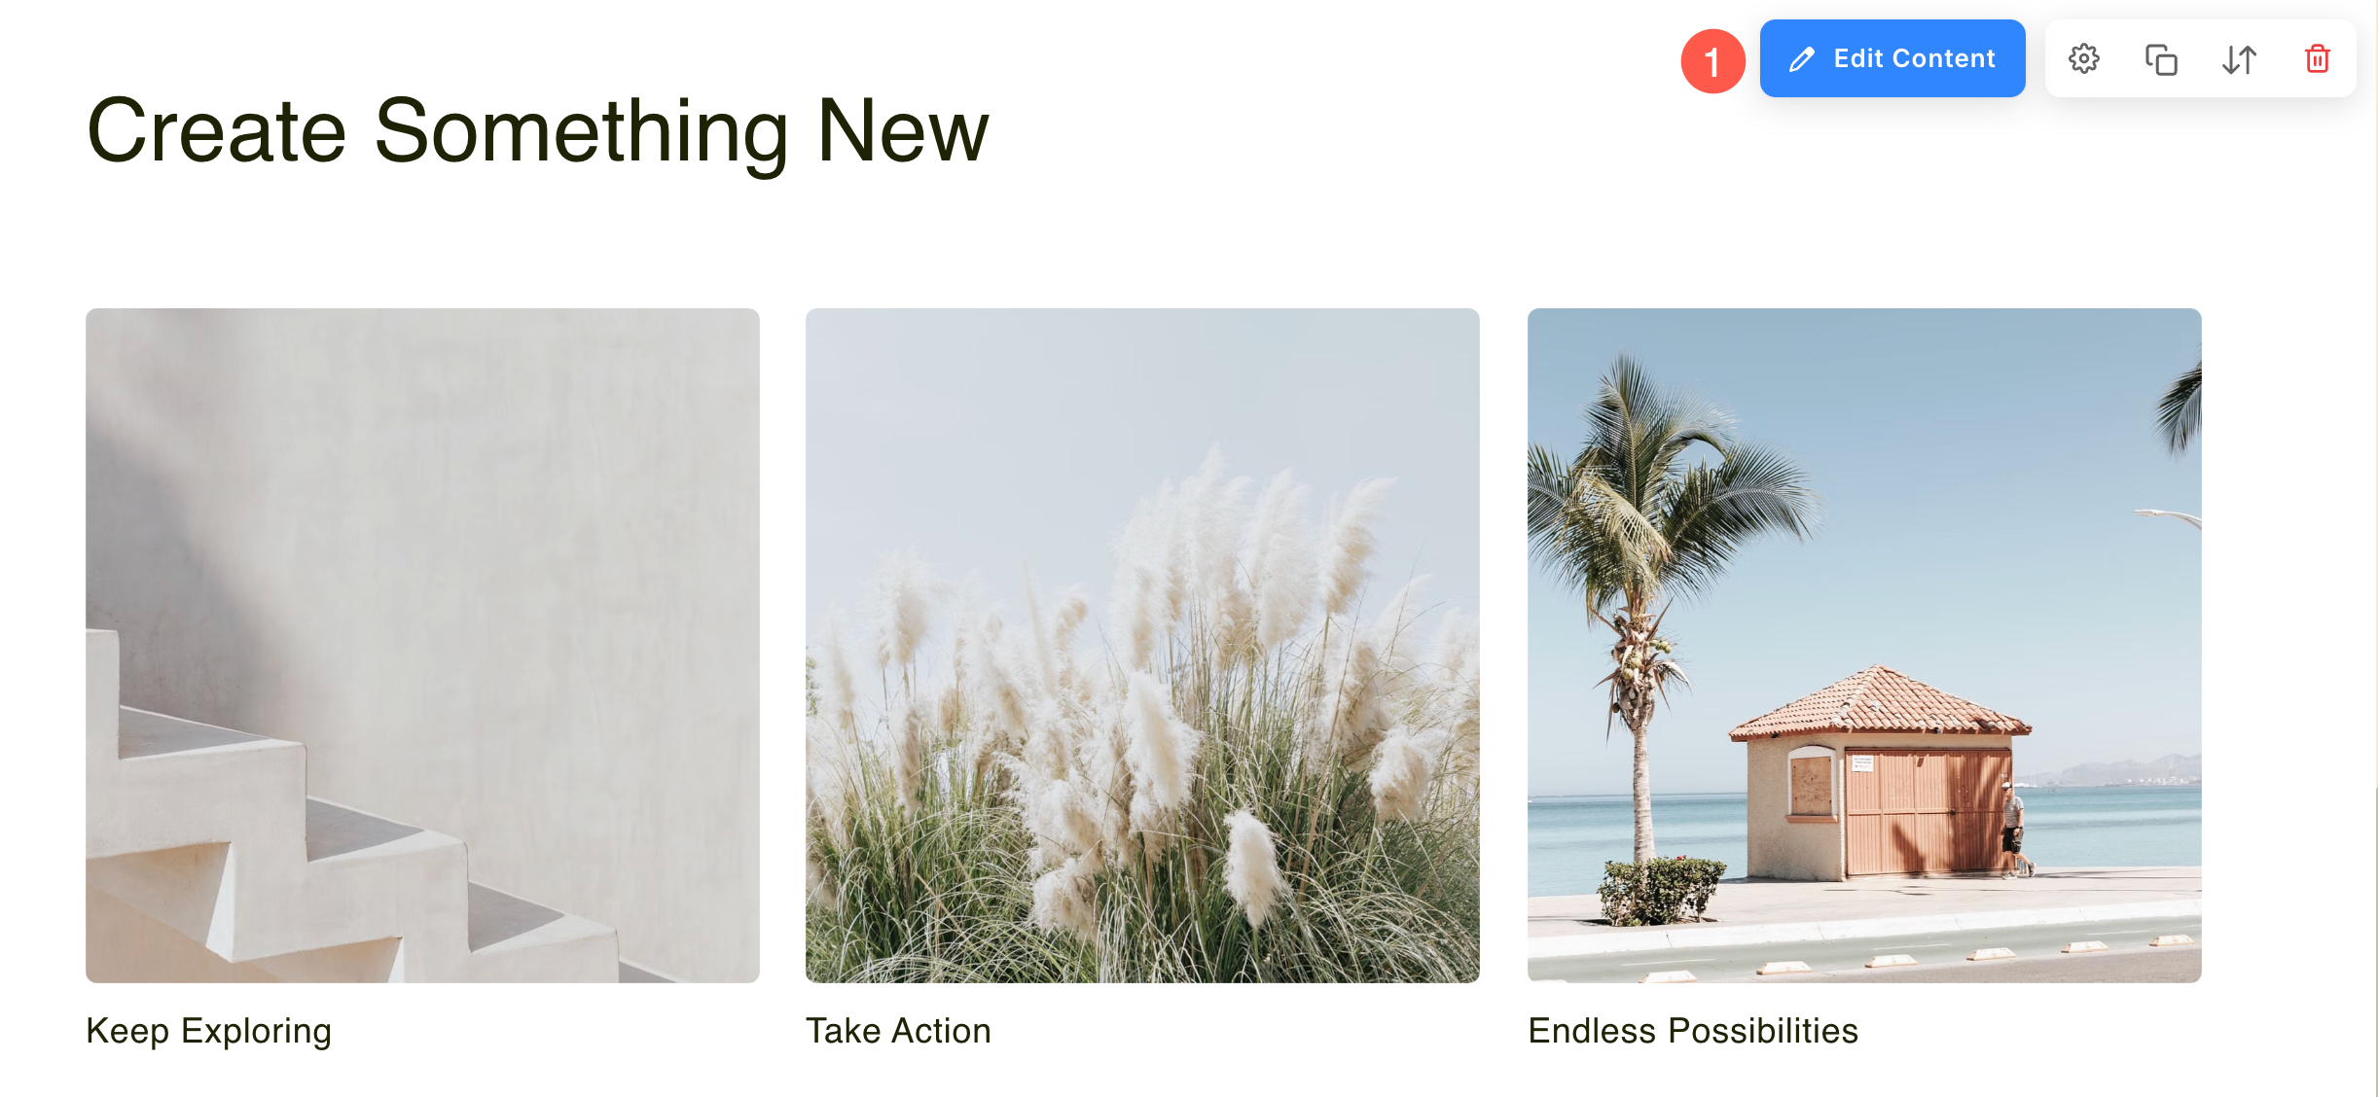Click the word New in the heading
Viewport: 2378px width, 1097px height.
(x=903, y=131)
